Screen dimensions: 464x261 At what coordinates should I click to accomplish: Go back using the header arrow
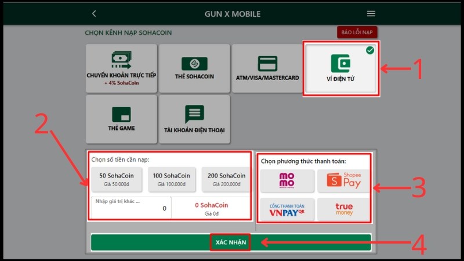pyautogui.click(x=94, y=13)
